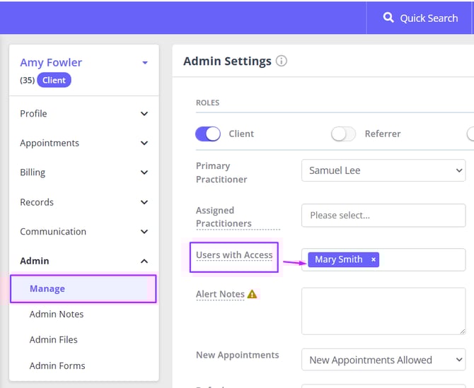This screenshot has height=388, width=474.
Task: Click the Quick Search magnifier icon
Action: click(x=388, y=18)
